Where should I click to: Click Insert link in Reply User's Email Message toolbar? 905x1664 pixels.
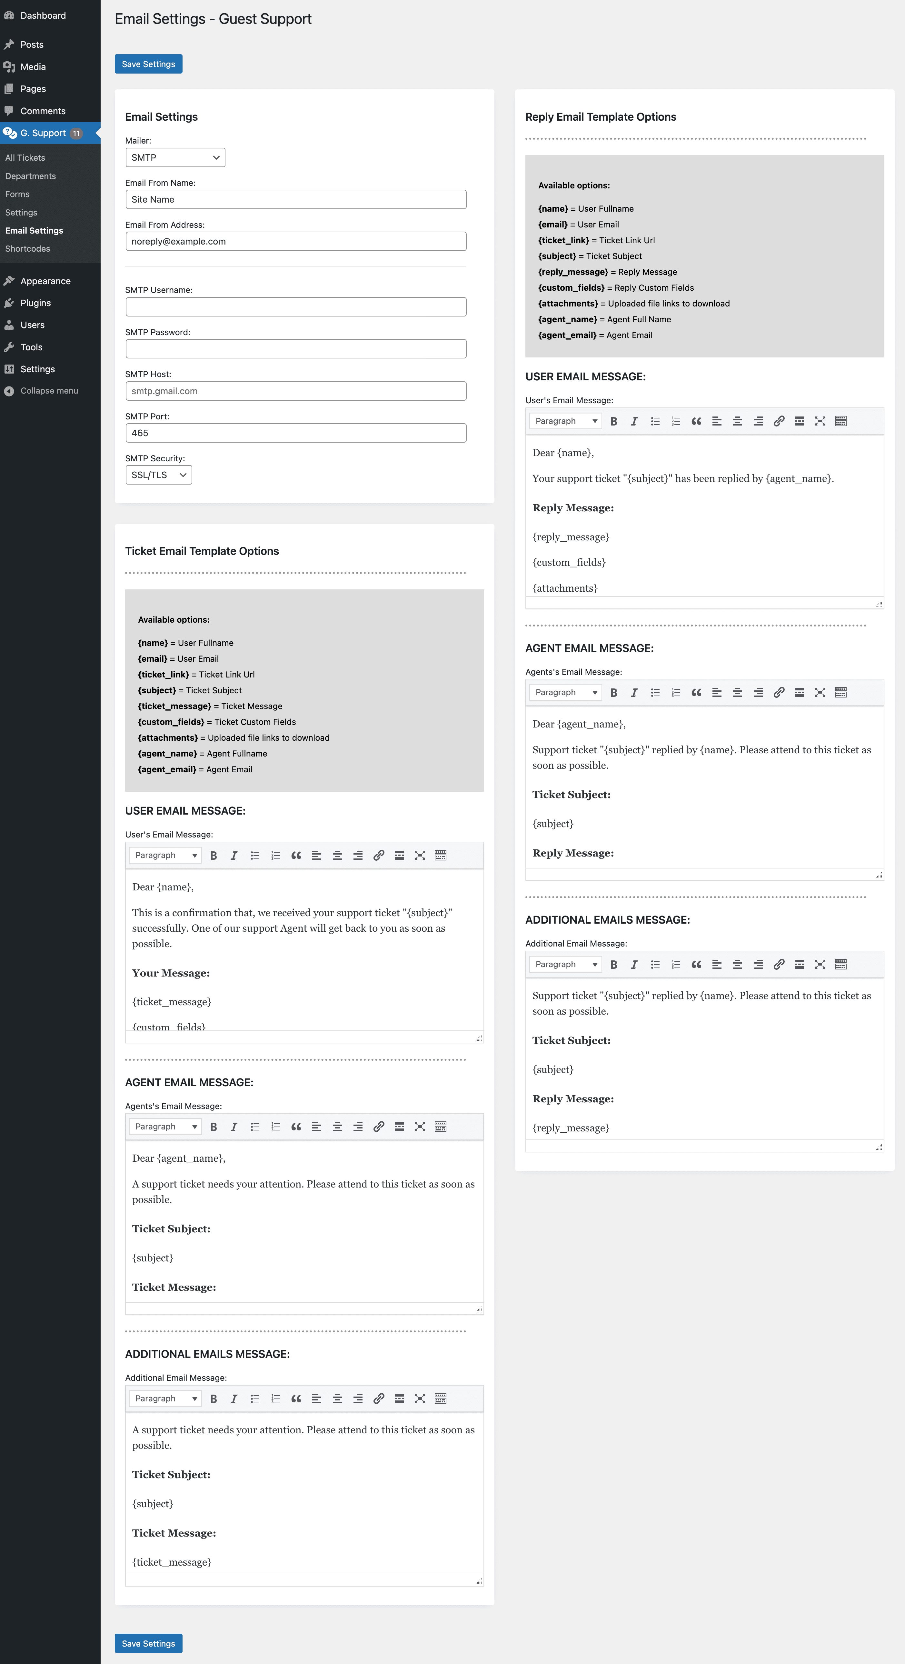[x=778, y=421]
